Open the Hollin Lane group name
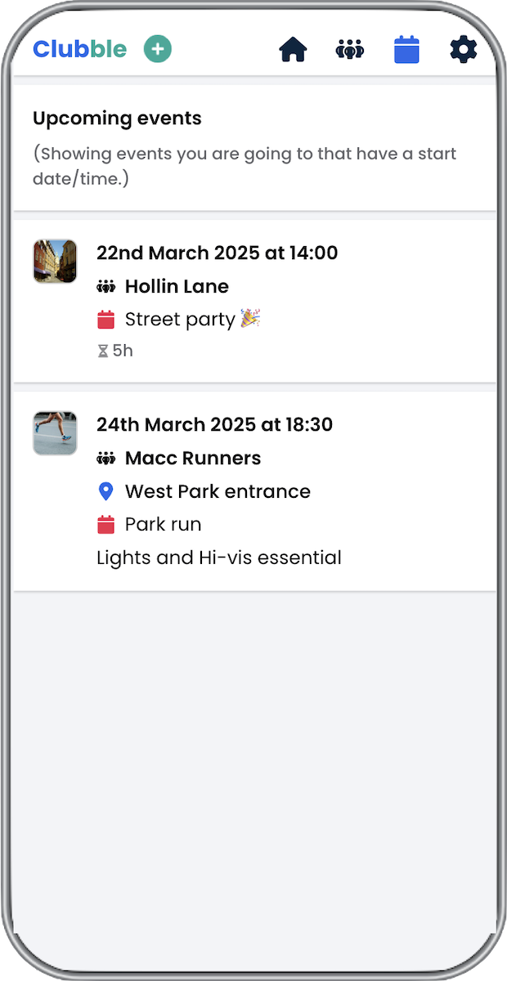Viewport: 507px width, 981px height. click(x=177, y=287)
